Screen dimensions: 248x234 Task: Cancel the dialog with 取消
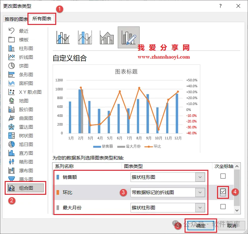pyautogui.click(x=231, y=226)
